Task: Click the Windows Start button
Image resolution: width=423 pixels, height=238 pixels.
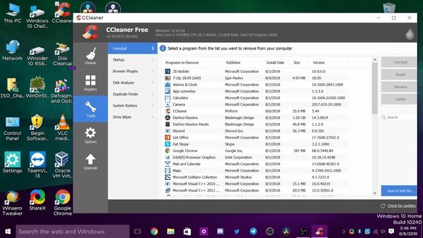Action: pos(8,231)
